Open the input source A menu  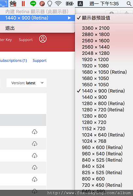coord(80,4)
